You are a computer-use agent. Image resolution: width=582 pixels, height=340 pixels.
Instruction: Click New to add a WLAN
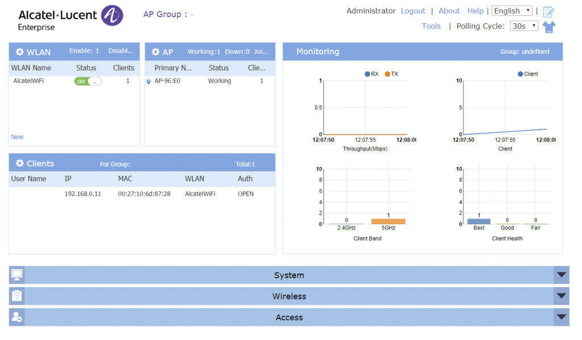[x=18, y=137]
